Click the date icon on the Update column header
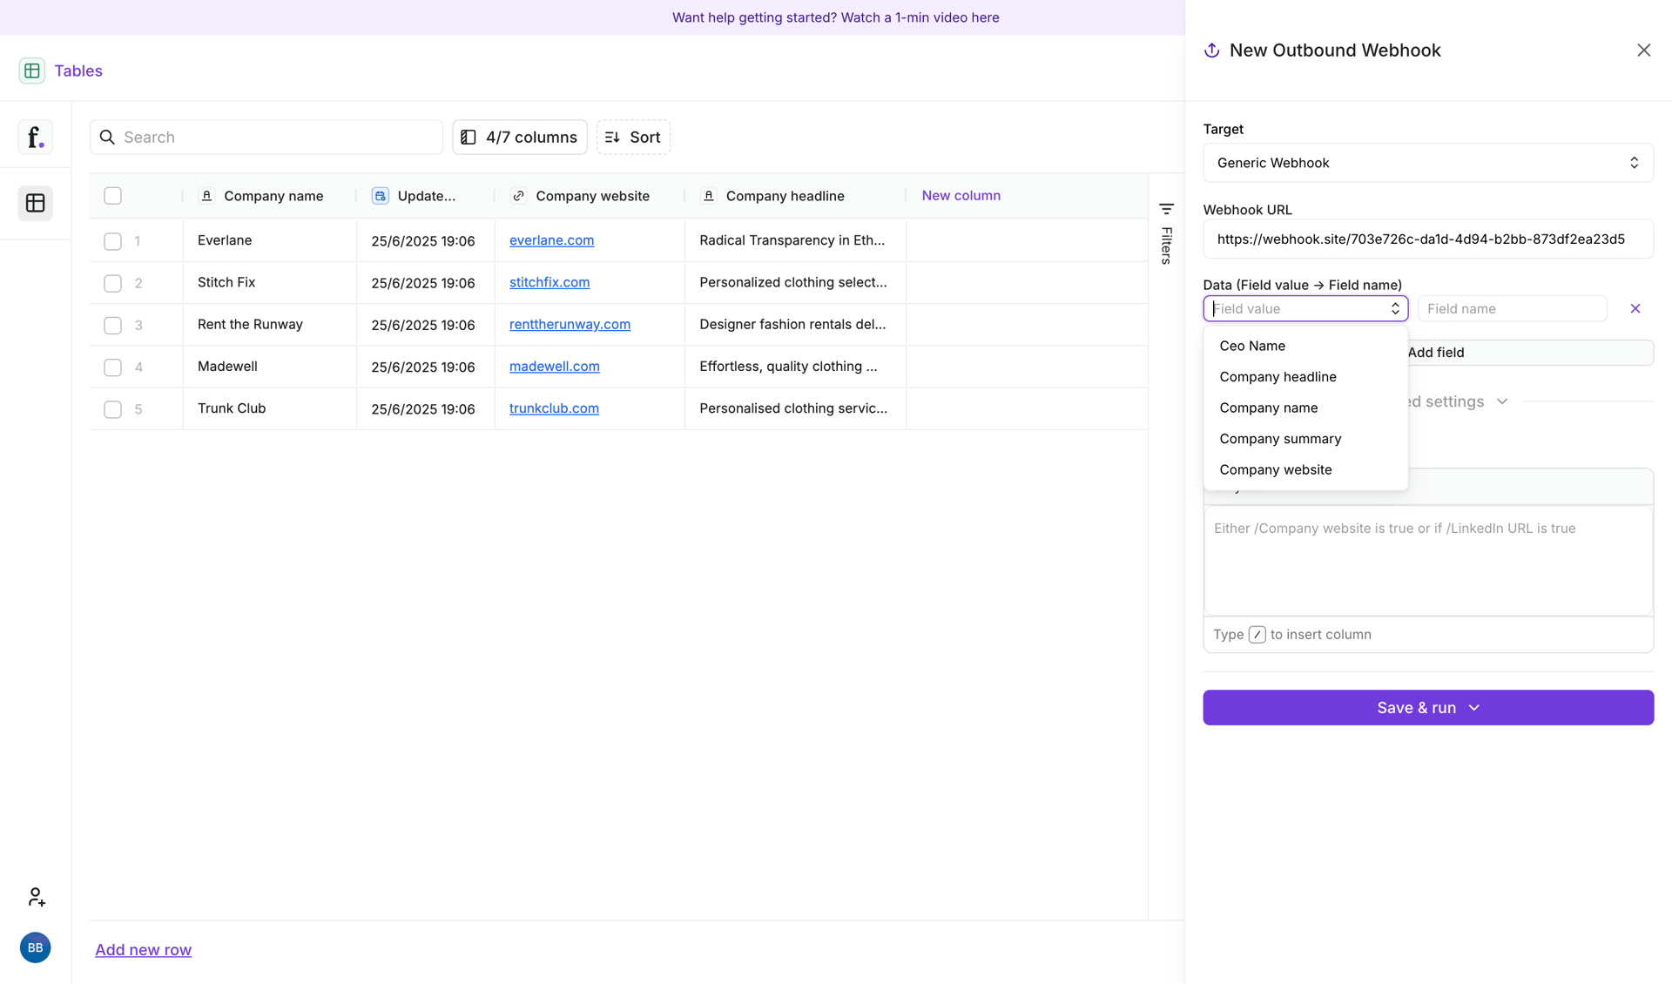Screen dimensions: 1672x984 point(380,196)
